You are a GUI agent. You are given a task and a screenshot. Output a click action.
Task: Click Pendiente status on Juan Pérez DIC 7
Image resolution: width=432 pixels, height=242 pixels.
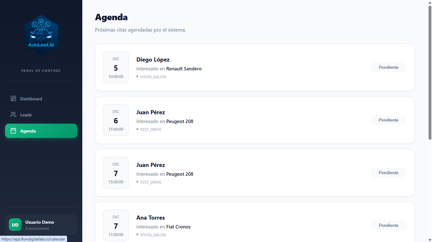coord(389,173)
